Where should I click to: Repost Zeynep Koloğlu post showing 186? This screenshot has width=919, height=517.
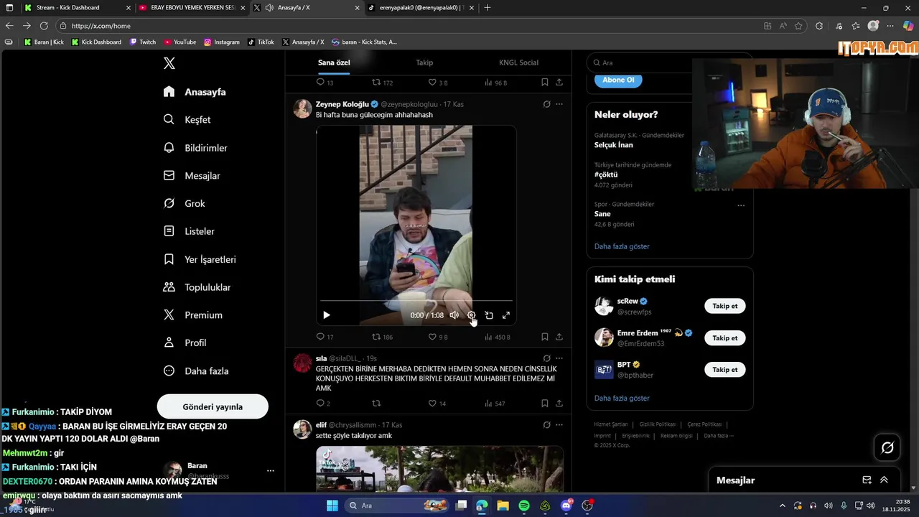(382, 337)
